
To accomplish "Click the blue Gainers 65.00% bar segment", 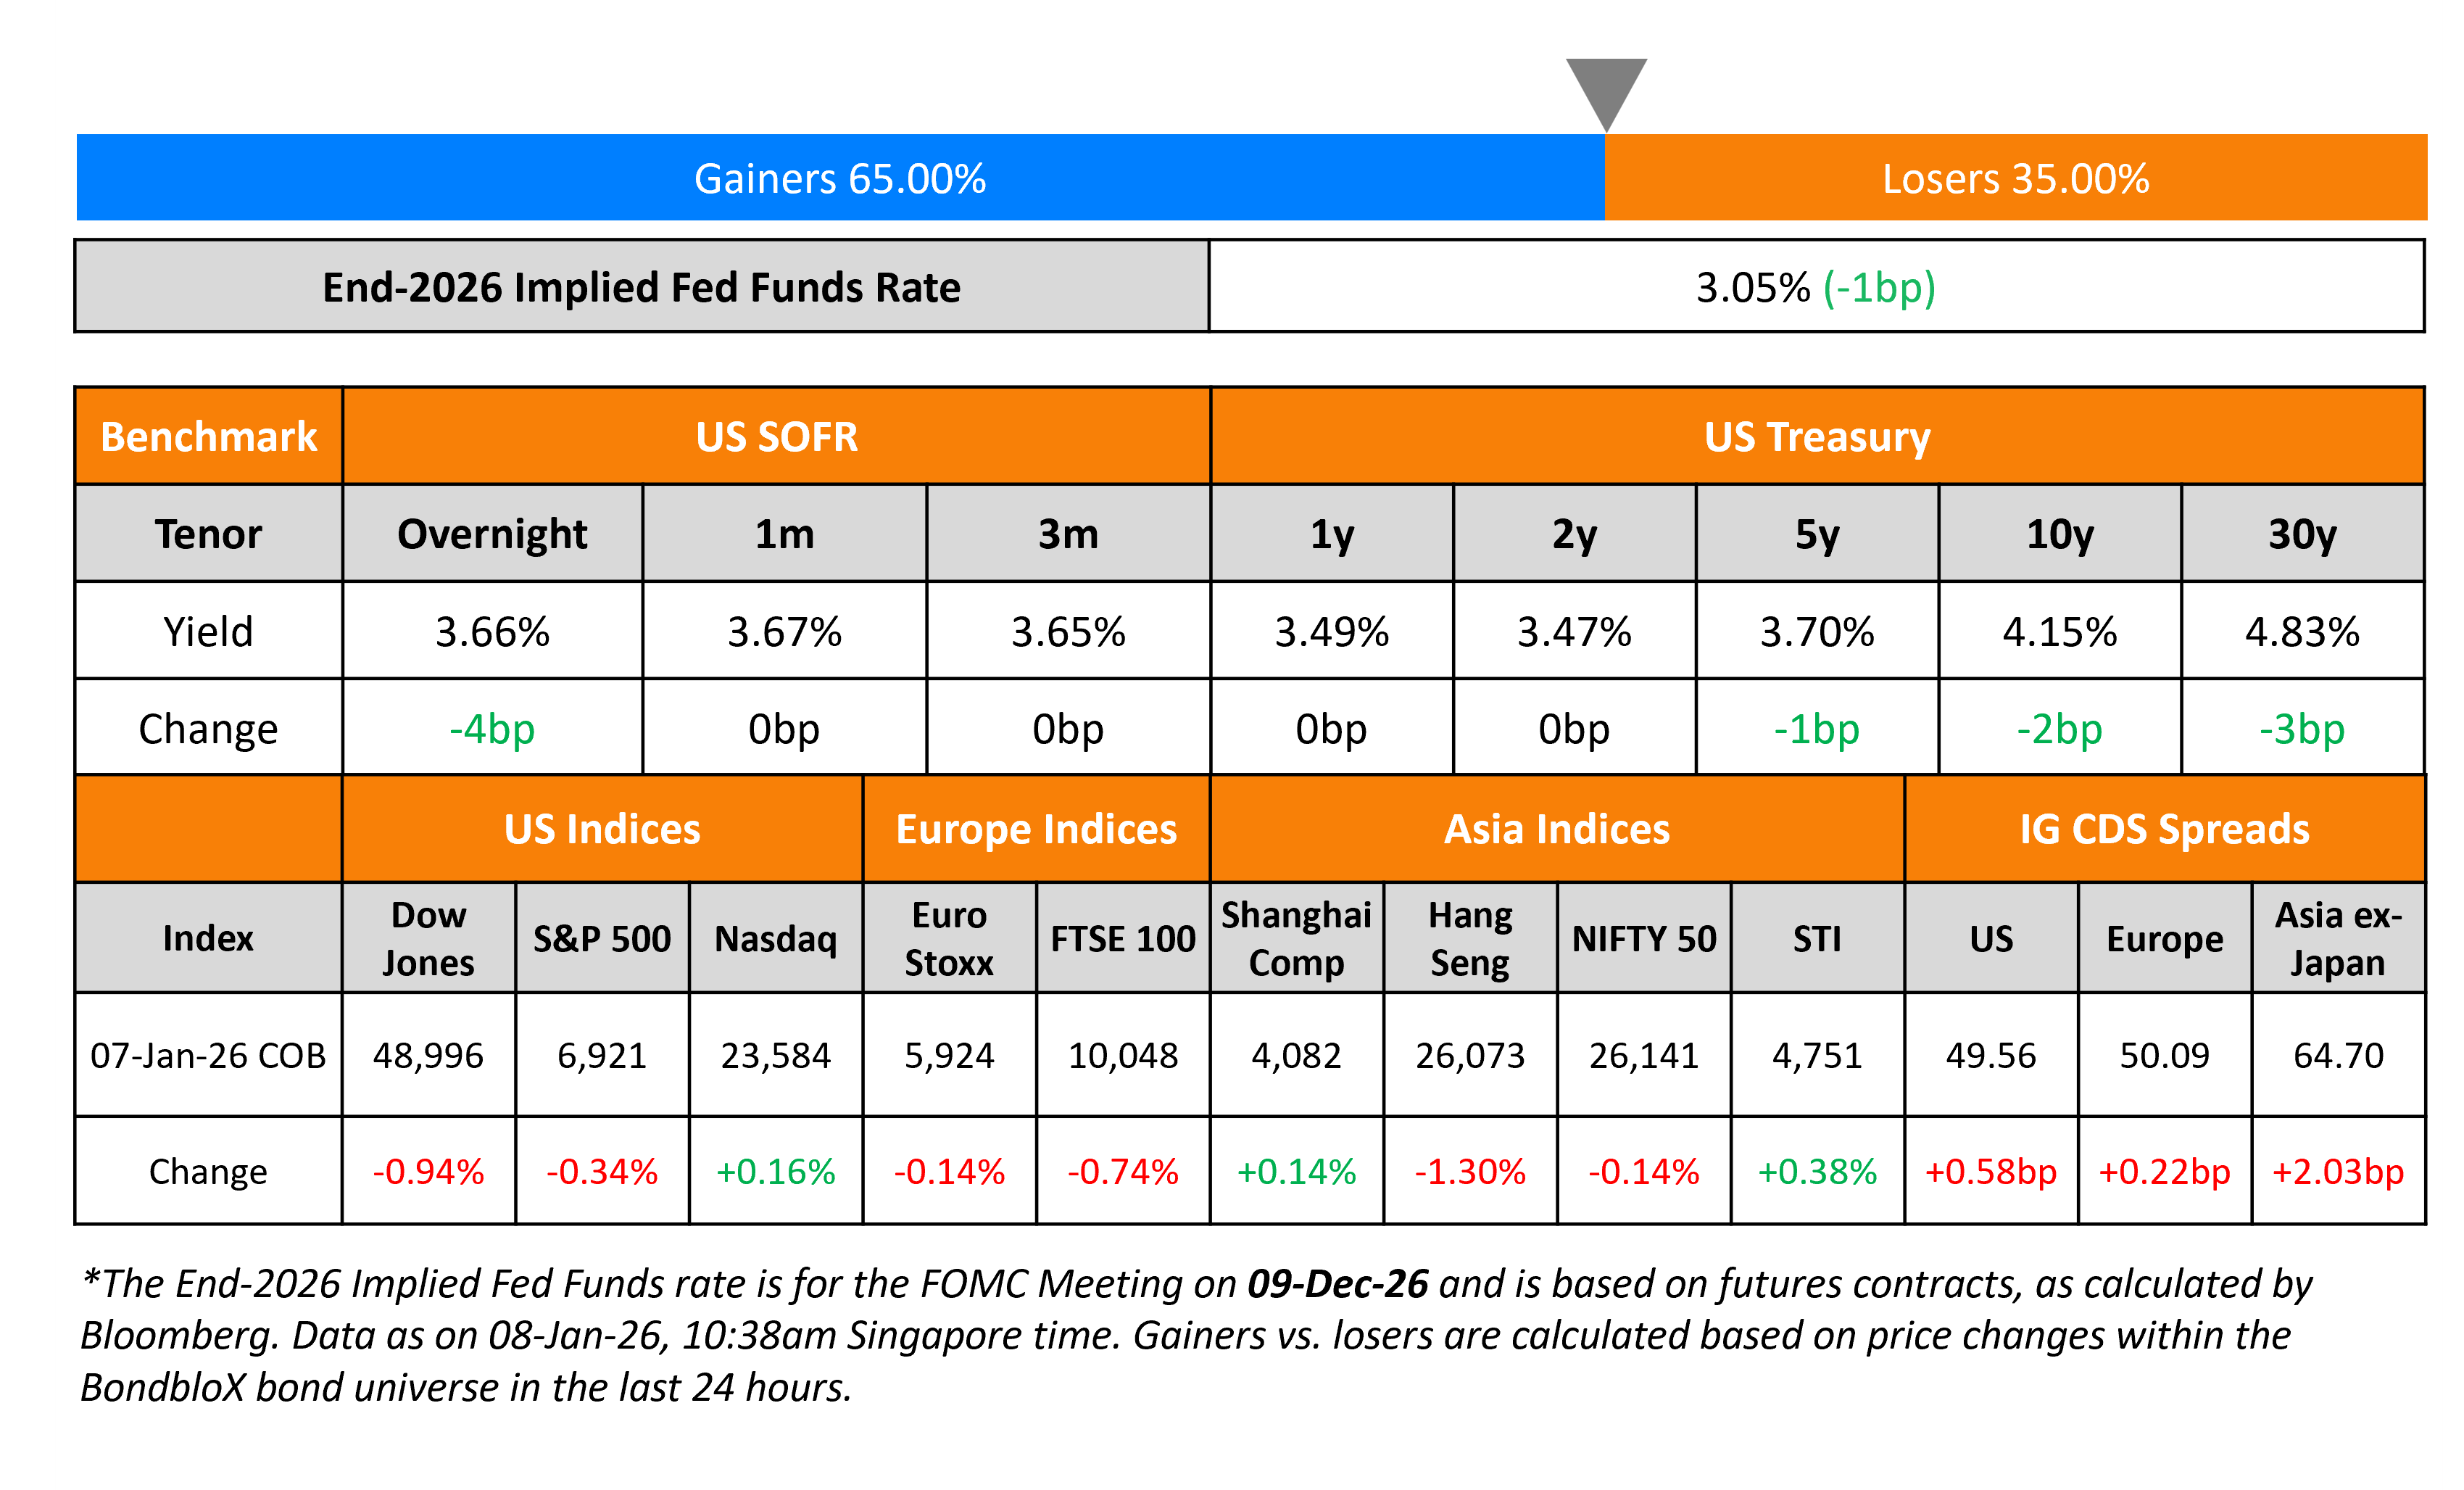I will [x=840, y=178].
